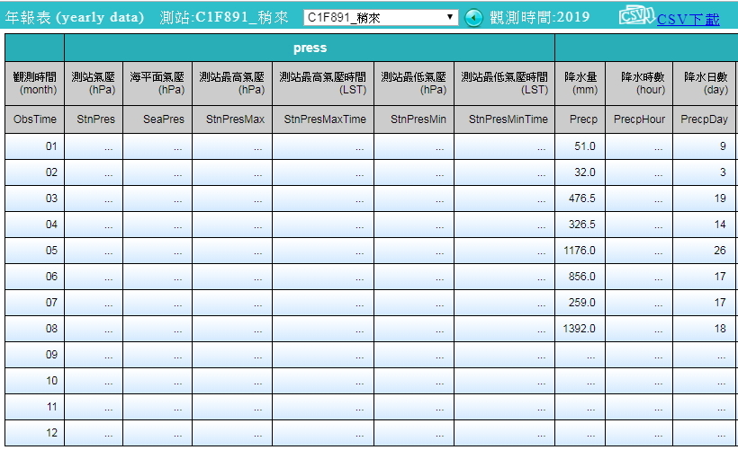Image resolution: width=738 pixels, height=450 pixels.
Task: Click the 測站氣壓 (hPa) column header
Action: coord(94,84)
